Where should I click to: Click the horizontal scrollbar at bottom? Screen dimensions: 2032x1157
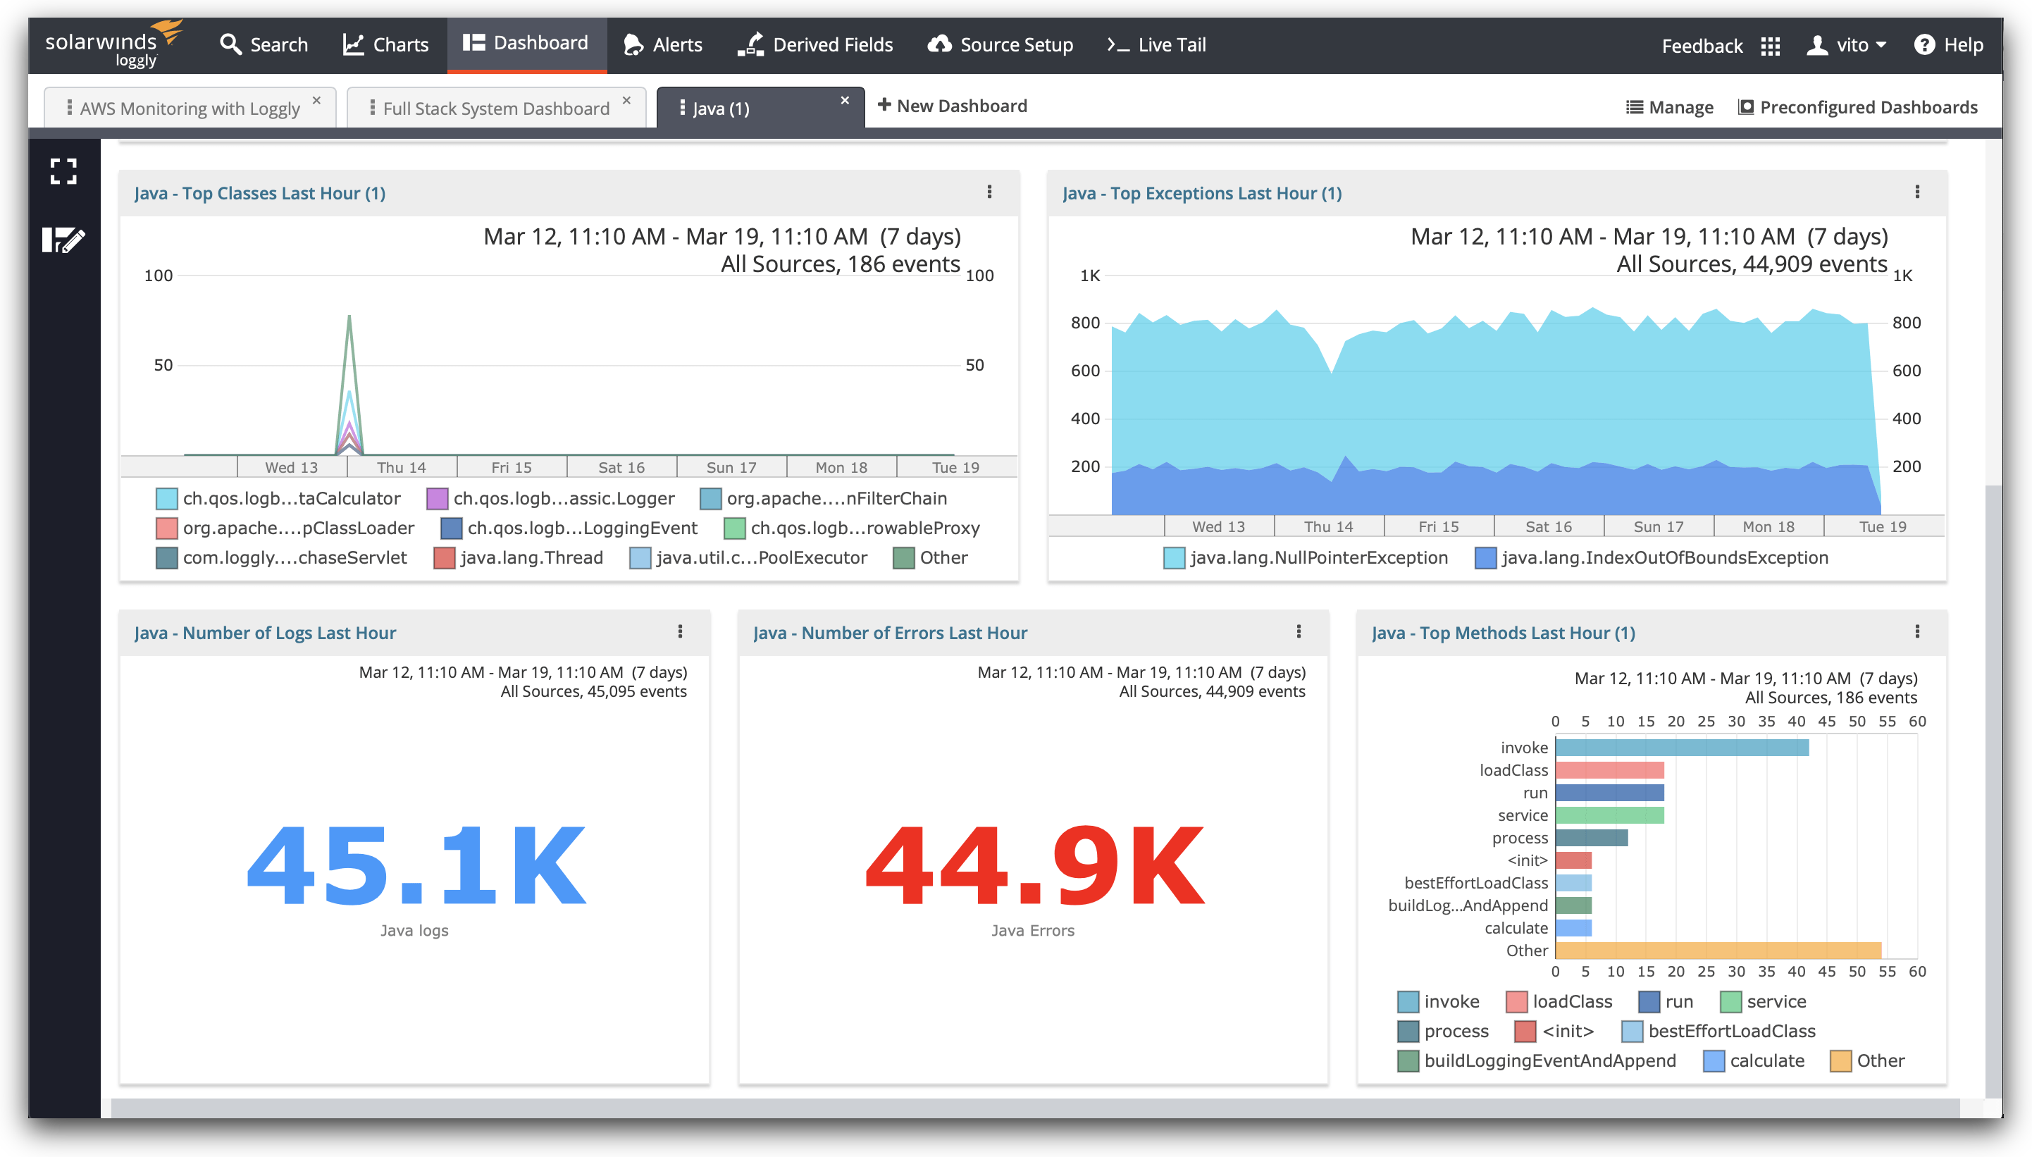[1033, 1108]
